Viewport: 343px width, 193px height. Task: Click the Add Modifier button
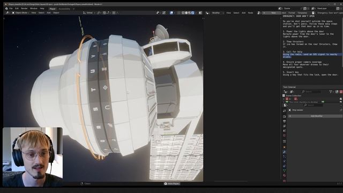(316, 116)
